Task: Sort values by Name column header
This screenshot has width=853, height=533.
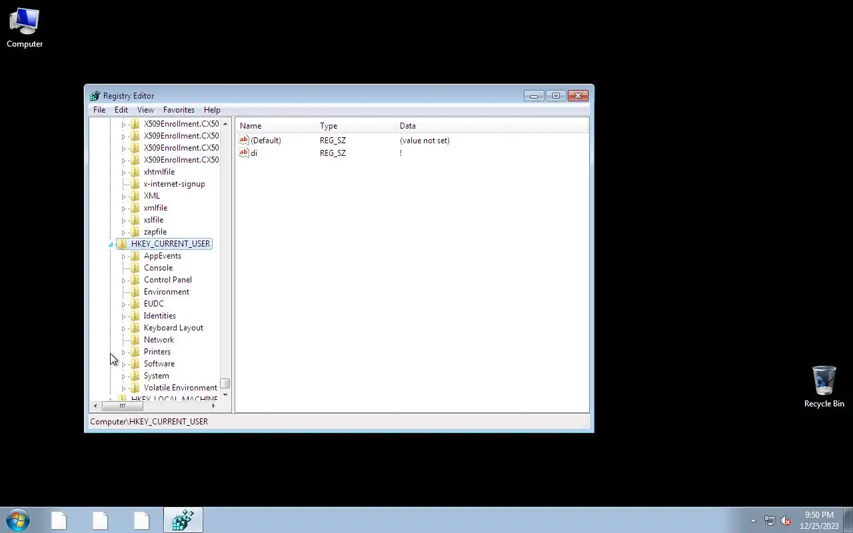Action: pos(276,126)
